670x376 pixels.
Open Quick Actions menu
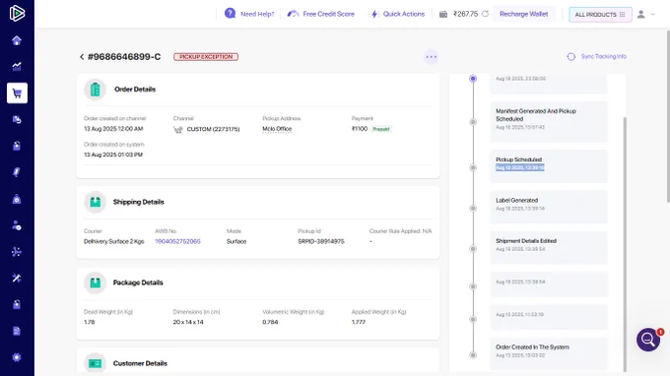[397, 14]
